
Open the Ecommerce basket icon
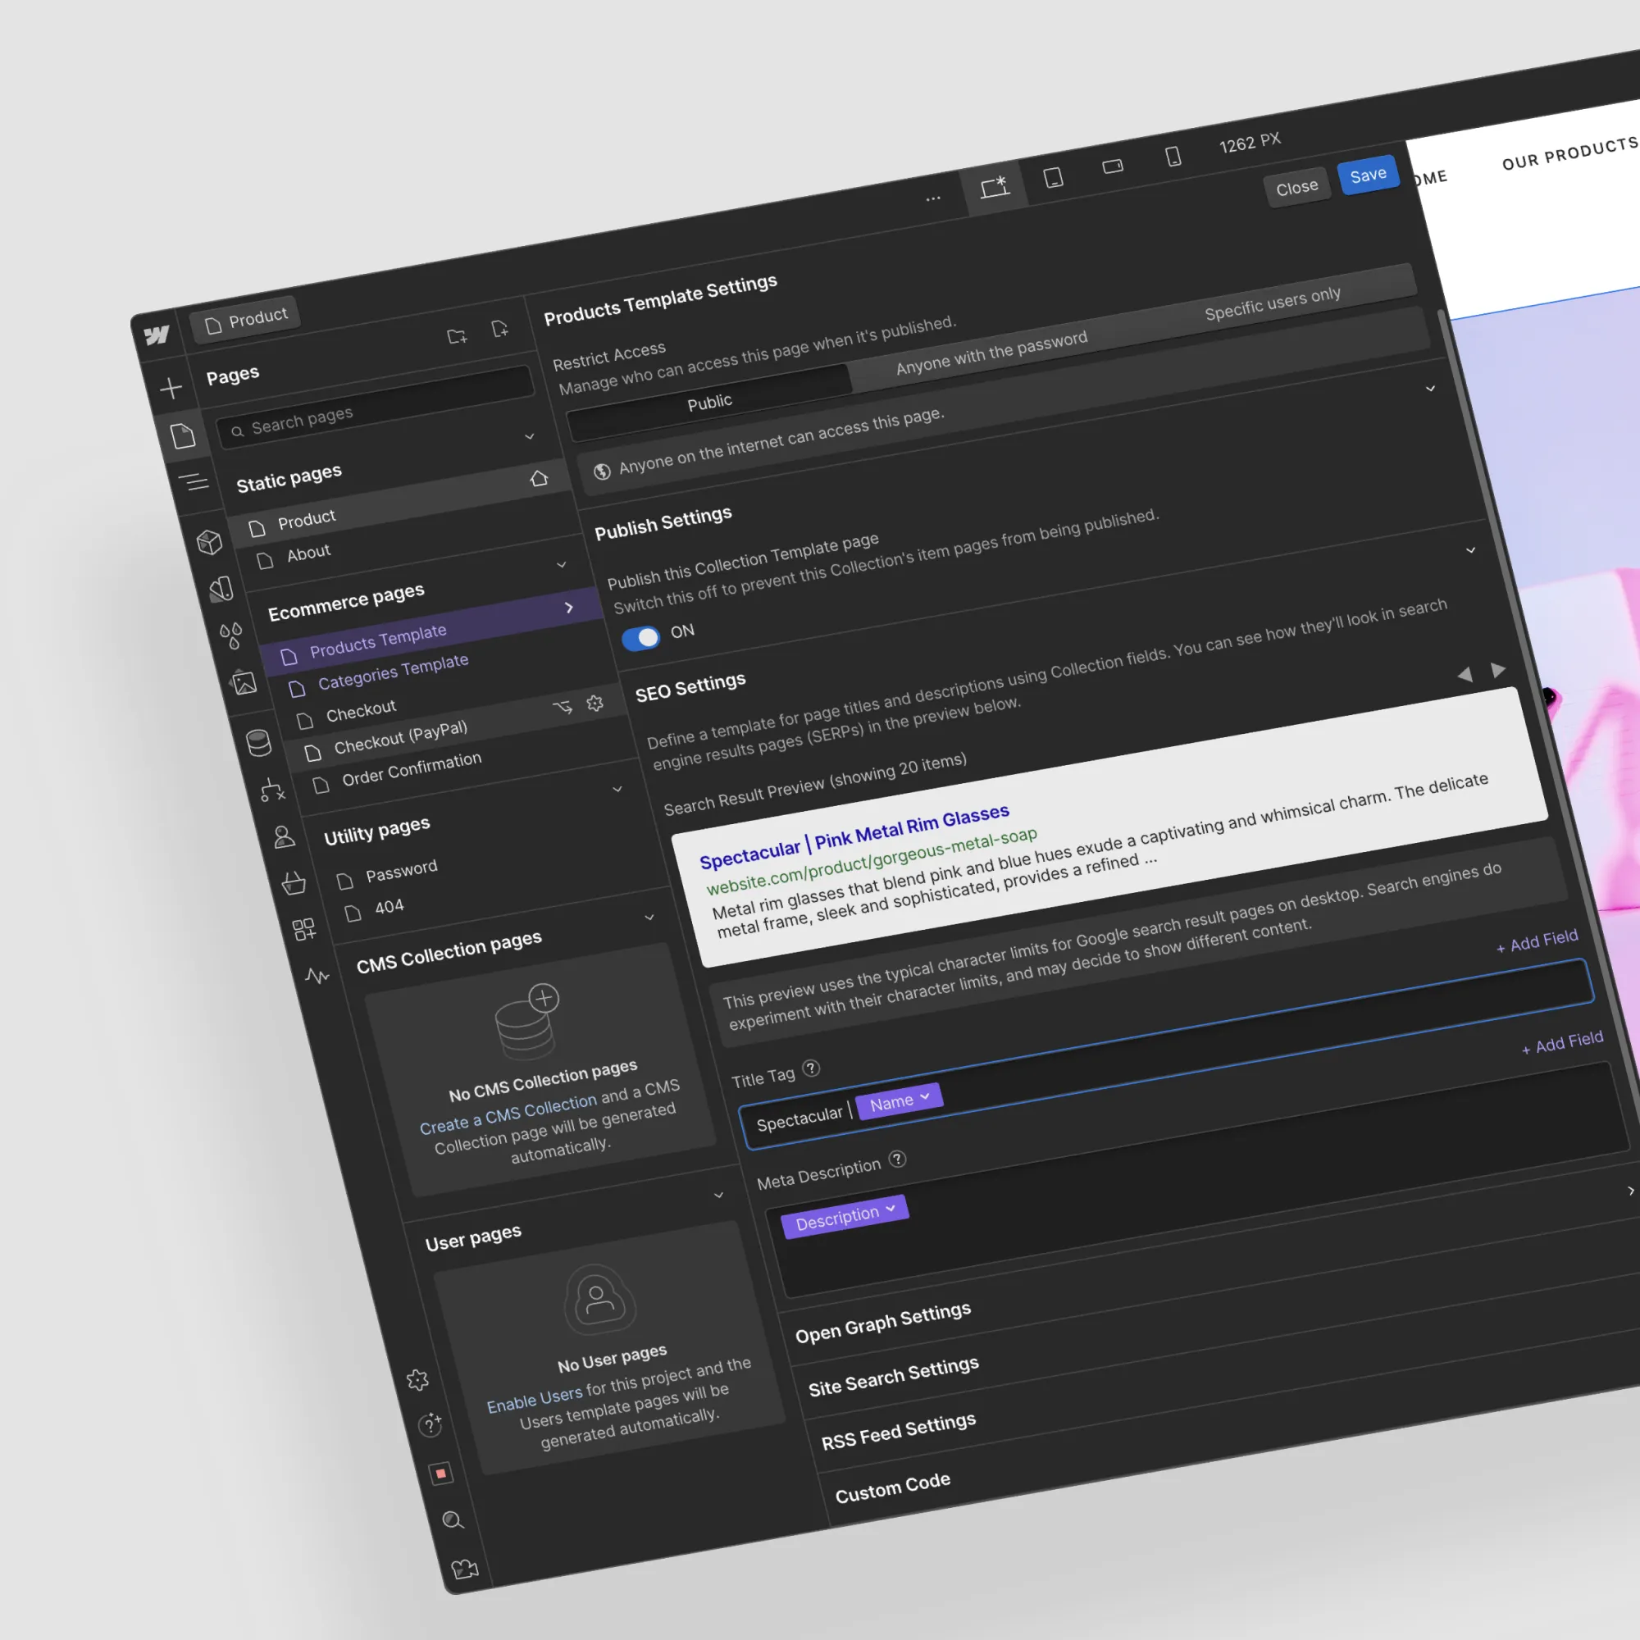click(294, 884)
